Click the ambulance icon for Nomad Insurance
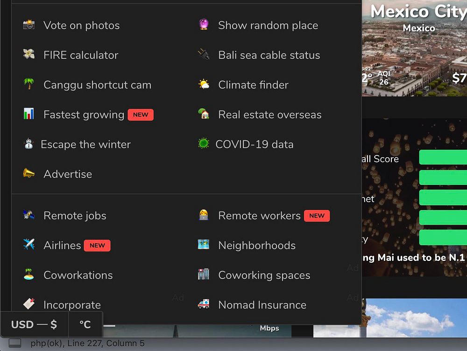 [x=204, y=304]
